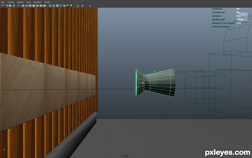Click the Backfaces value Off
The width and height of the screenshot is (252, 158).
click(238, 9)
